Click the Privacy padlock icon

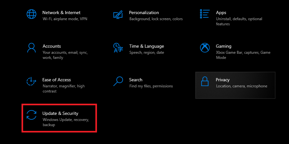(x=205, y=81)
